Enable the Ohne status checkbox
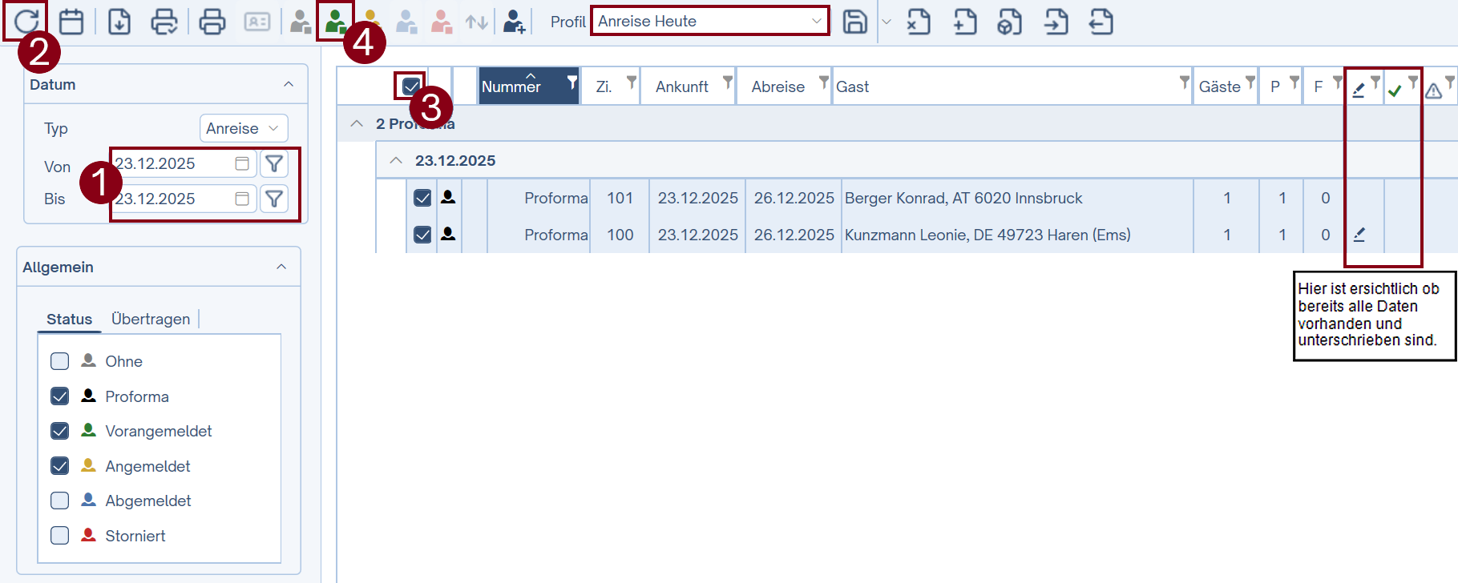This screenshot has height=583, width=1458. click(60, 361)
